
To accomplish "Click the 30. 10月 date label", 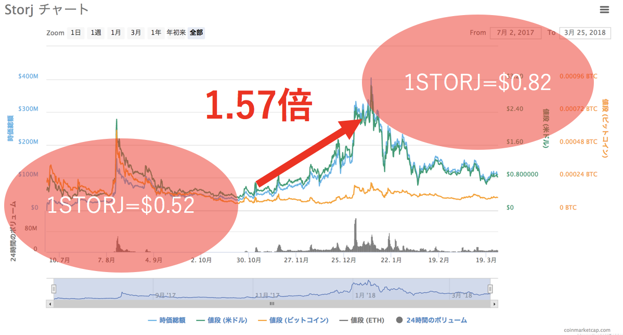I will point(249,260).
